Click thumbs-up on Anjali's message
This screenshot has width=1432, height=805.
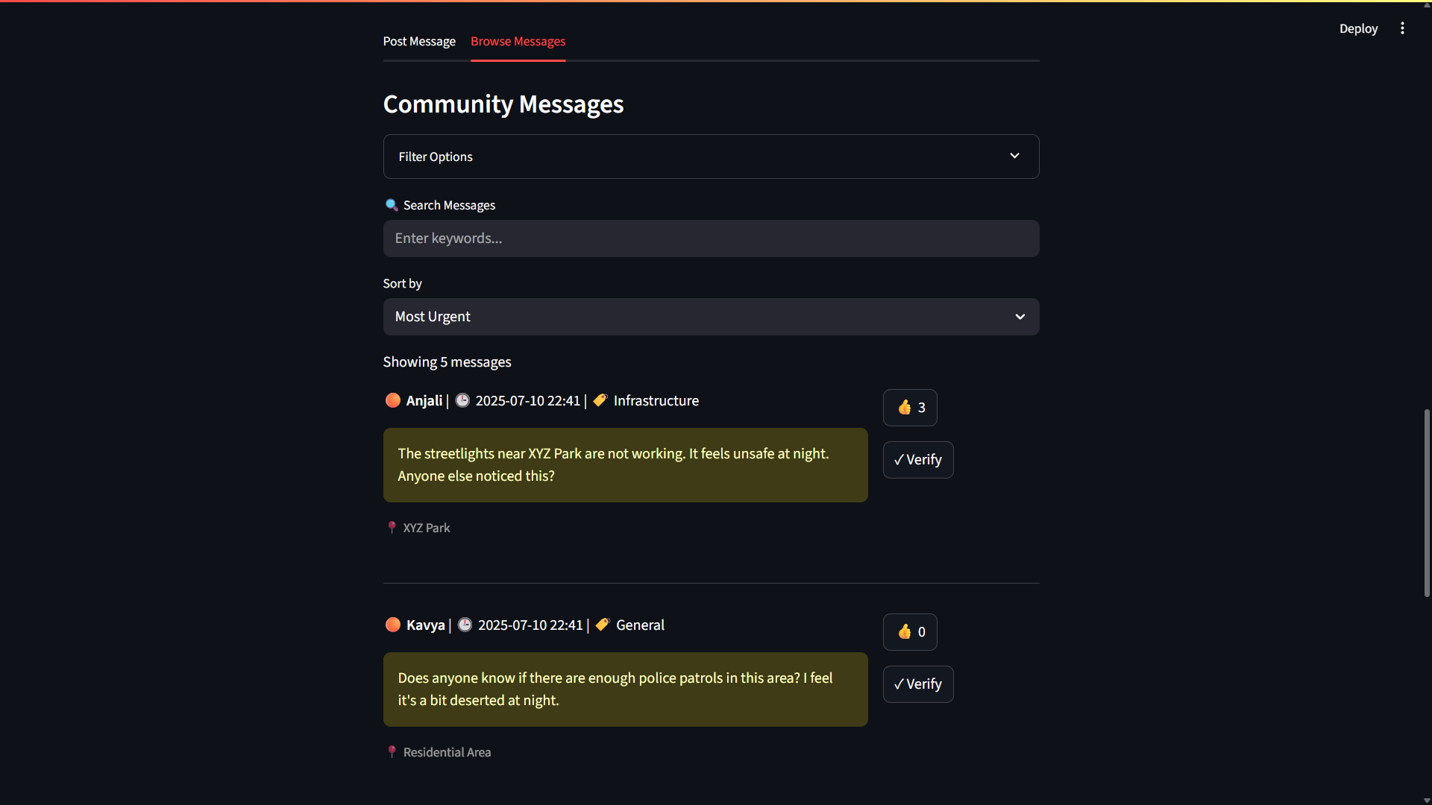point(910,408)
